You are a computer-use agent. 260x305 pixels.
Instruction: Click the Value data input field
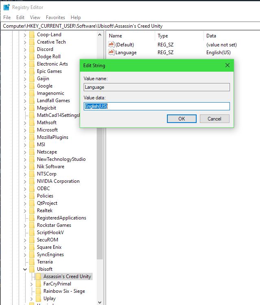coord(156,106)
